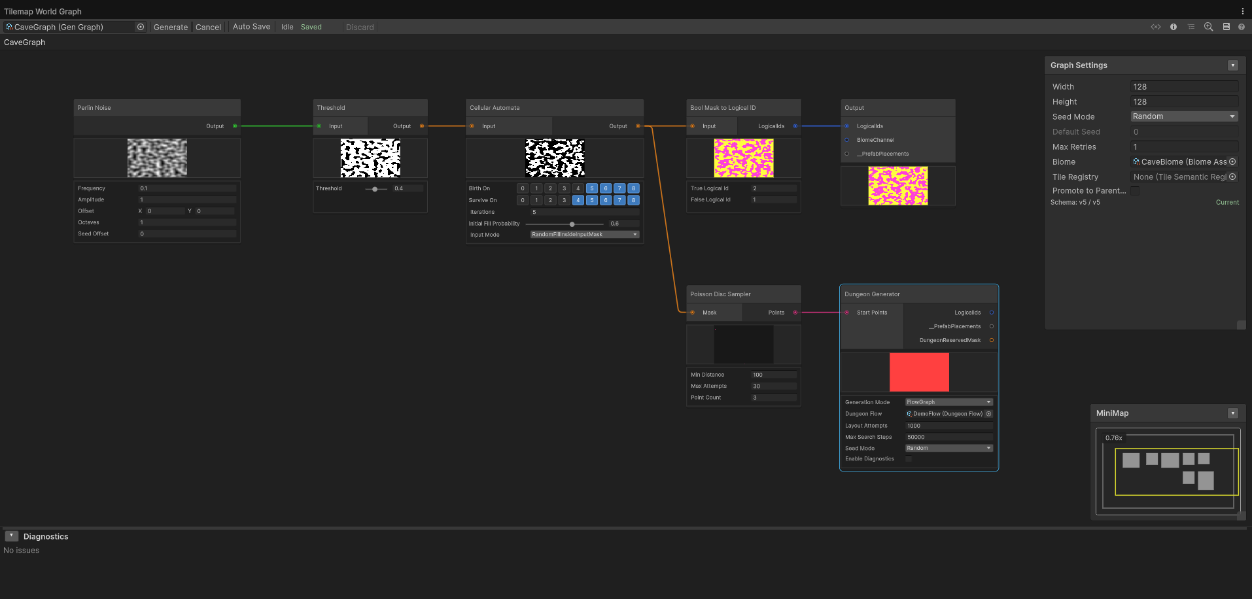Click Poisson Disc Sampler Mask port
Screen dimensions: 1252x599
tap(693, 313)
